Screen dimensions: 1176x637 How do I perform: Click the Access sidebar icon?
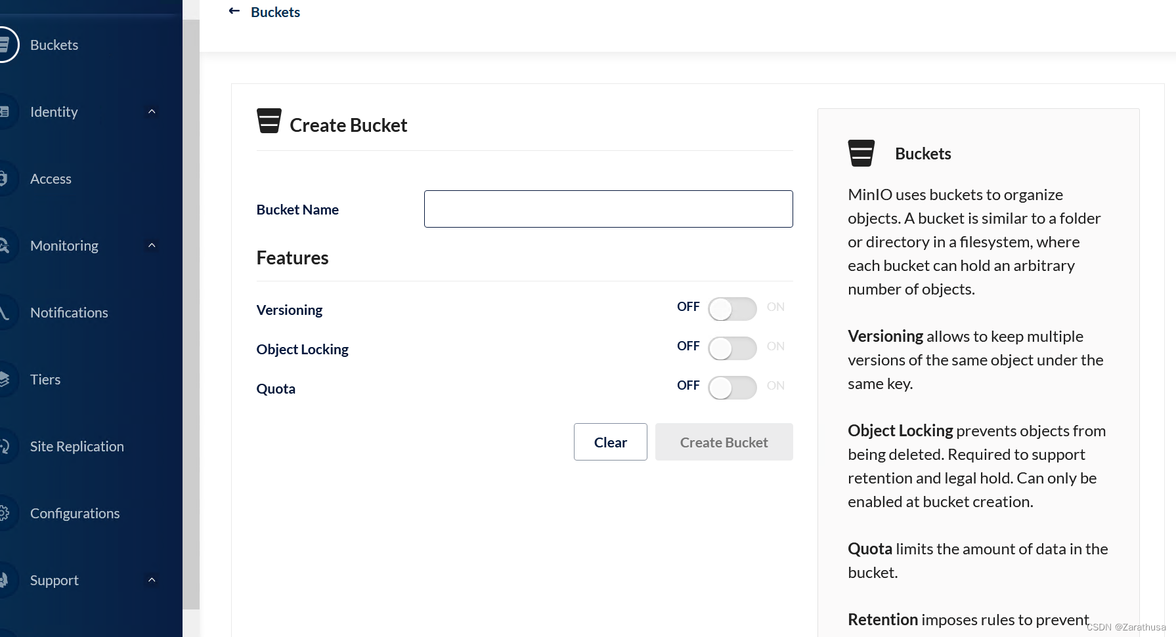pyautogui.click(x=4, y=178)
